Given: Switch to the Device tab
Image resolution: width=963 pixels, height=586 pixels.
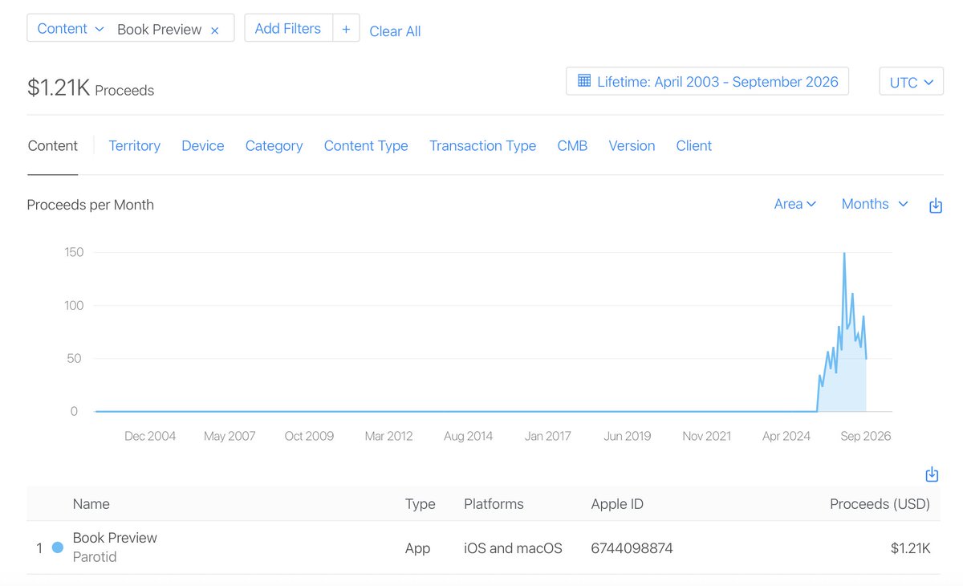Looking at the screenshot, I should pyautogui.click(x=203, y=146).
